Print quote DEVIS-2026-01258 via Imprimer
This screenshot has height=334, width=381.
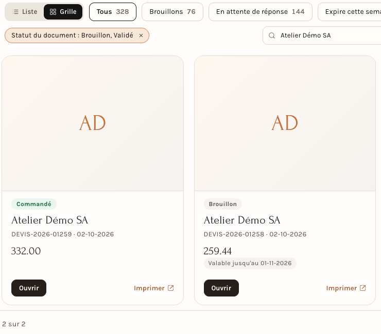(346, 288)
